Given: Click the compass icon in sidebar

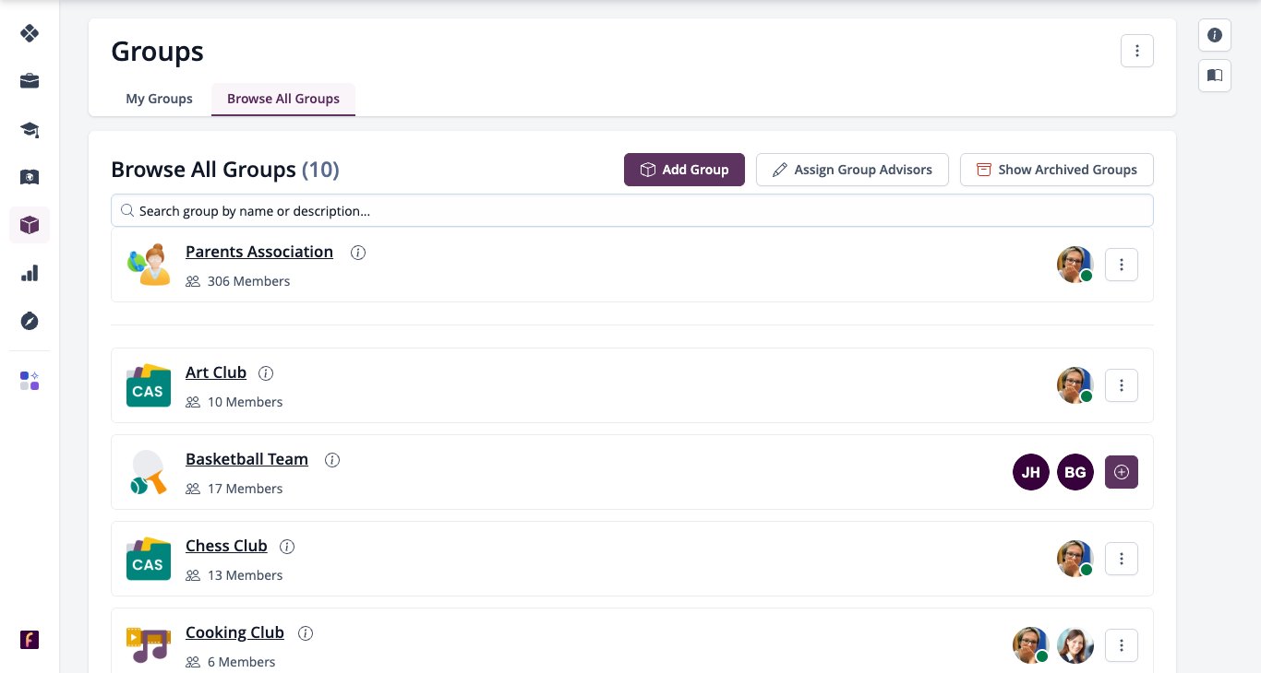Looking at the screenshot, I should pyautogui.click(x=30, y=321).
